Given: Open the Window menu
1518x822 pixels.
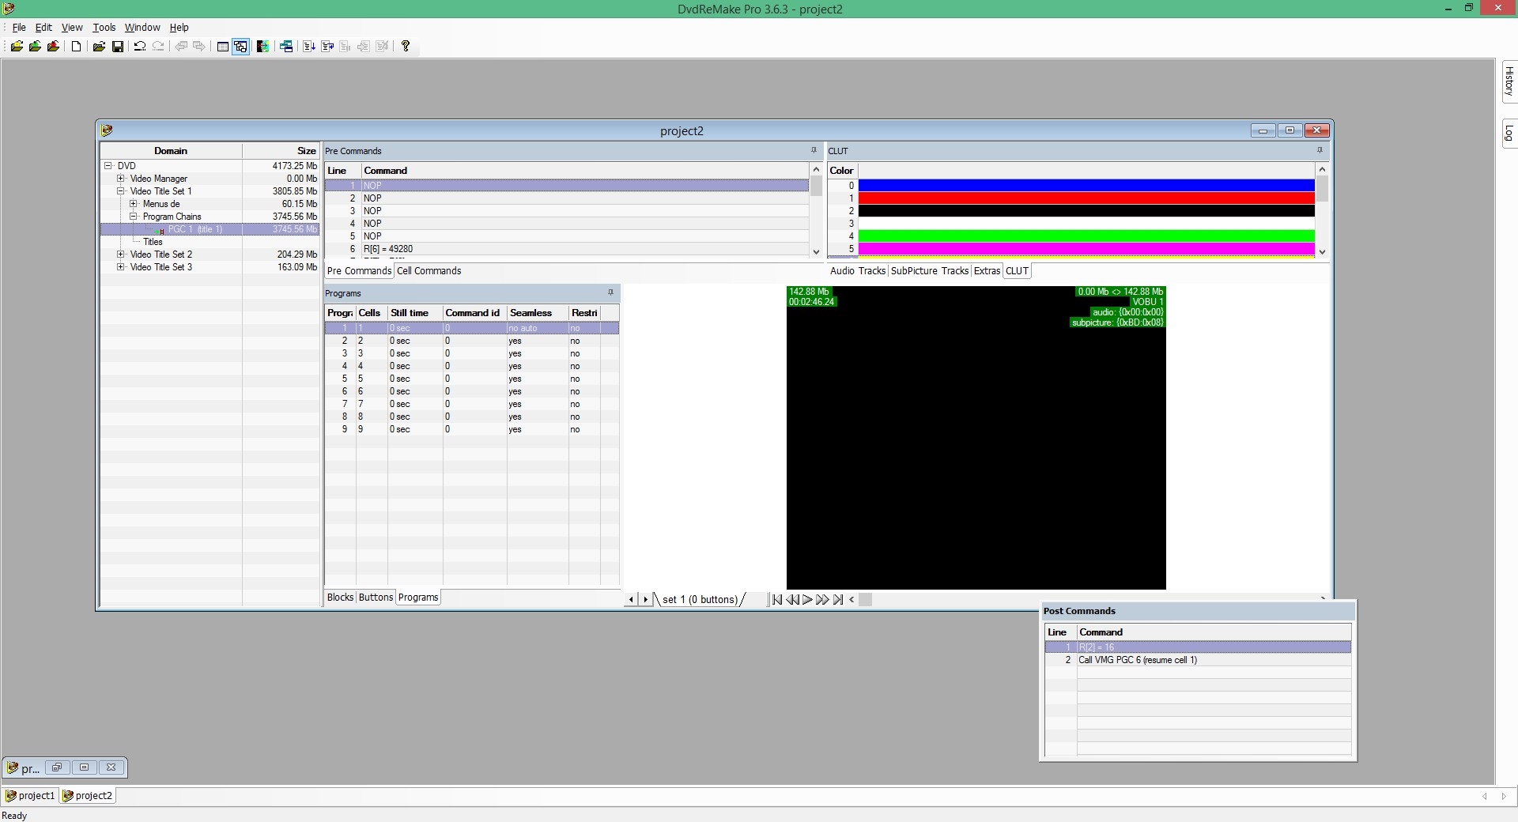Looking at the screenshot, I should point(142,27).
